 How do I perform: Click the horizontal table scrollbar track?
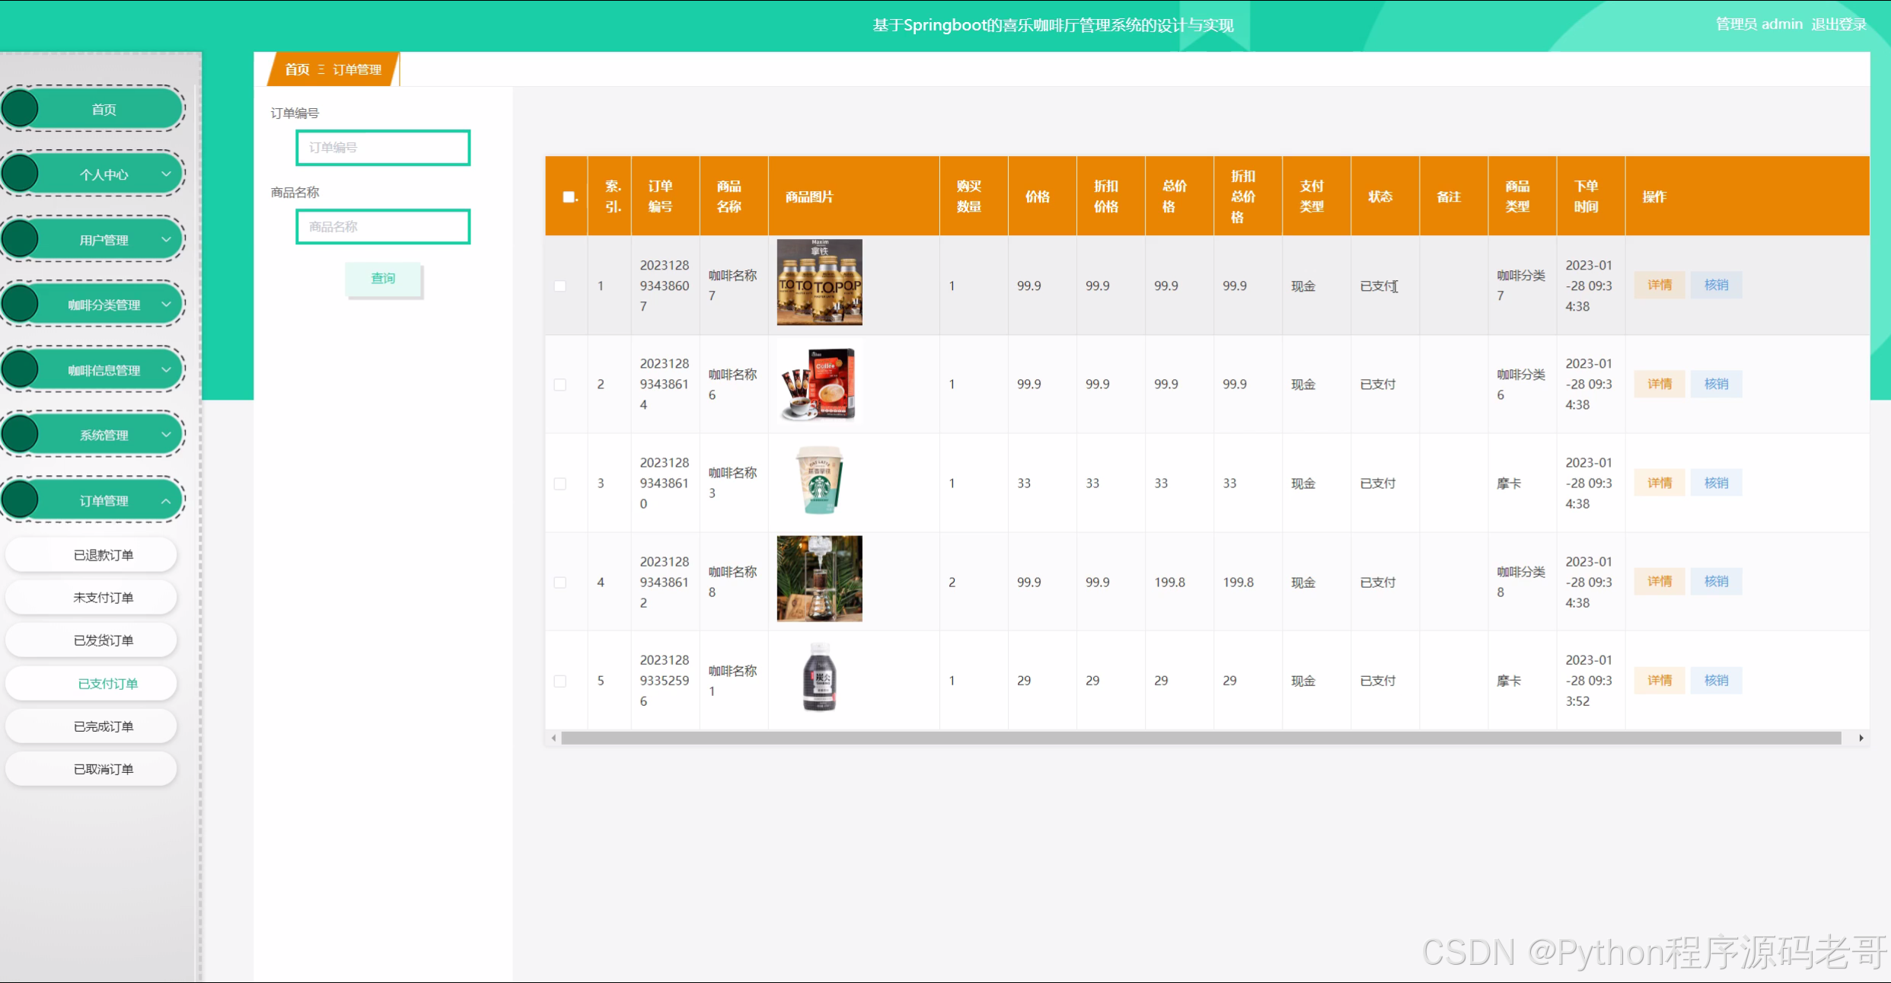point(1200,738)
